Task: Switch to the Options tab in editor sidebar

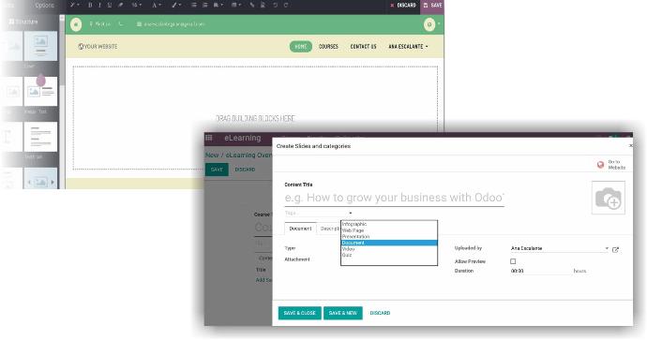Action: pos(45,6)
